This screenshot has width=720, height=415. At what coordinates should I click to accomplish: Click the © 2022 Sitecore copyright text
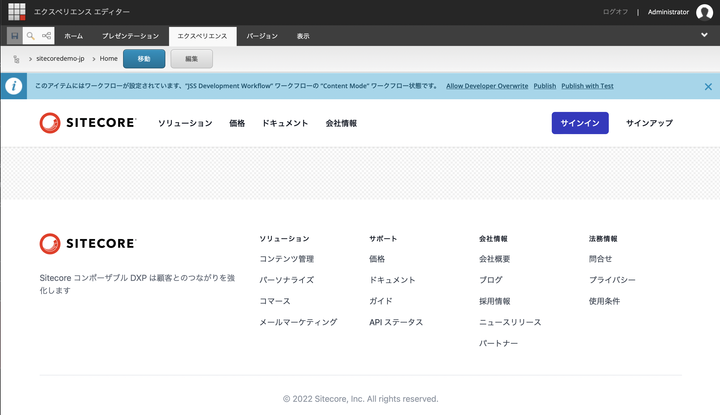pyautogui.click(x=361, y=399)
